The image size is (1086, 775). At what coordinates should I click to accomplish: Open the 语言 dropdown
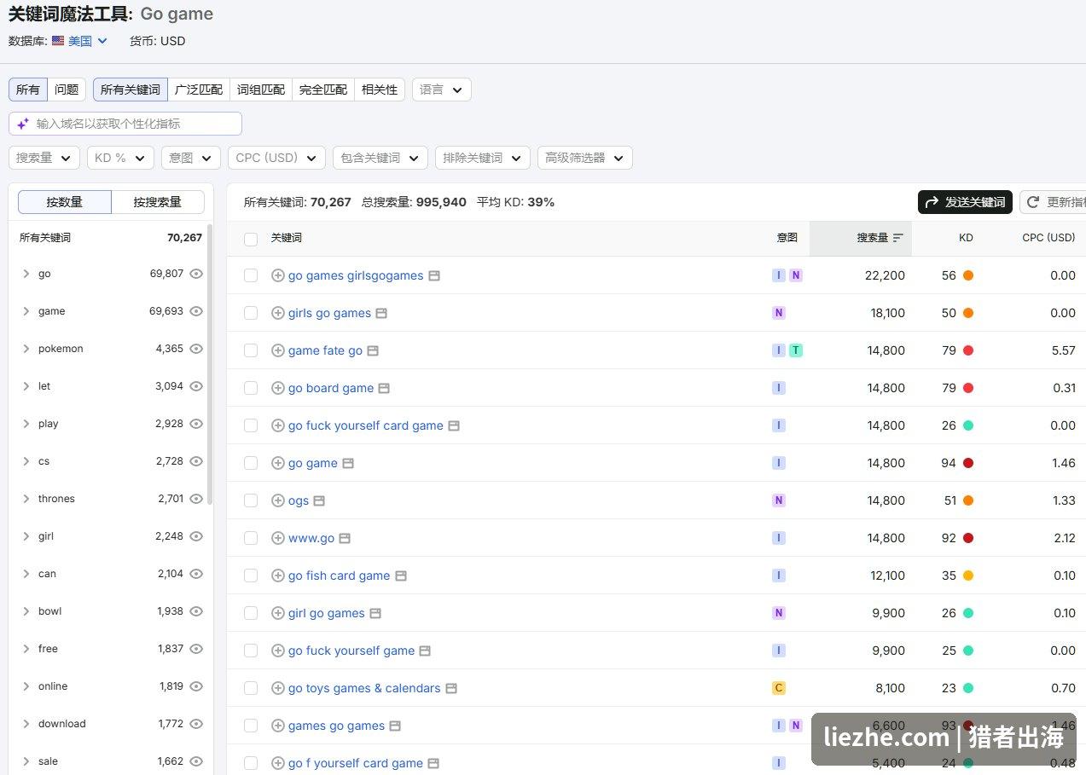[442, 90]
